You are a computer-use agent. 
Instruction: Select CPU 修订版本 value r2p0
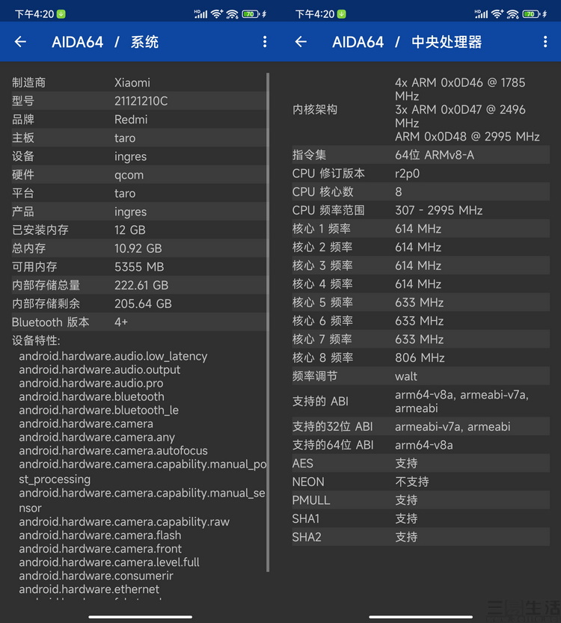407,174
